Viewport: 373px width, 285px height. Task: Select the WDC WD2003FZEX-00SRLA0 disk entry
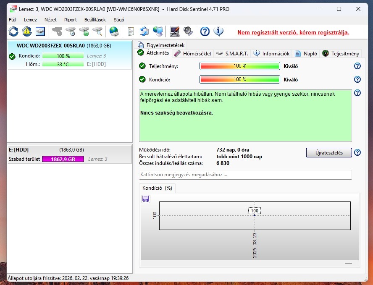point(70,55)
